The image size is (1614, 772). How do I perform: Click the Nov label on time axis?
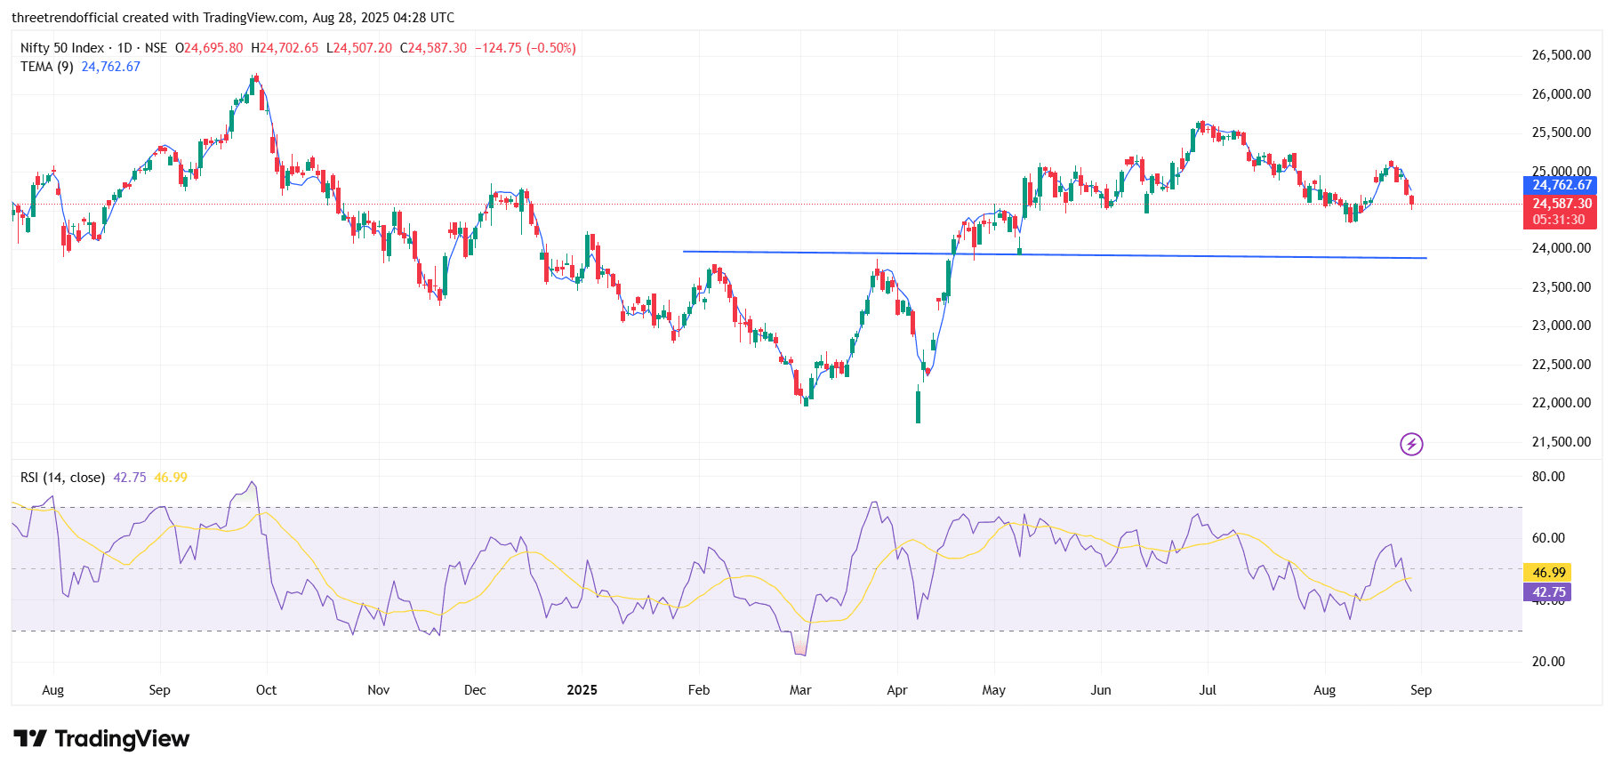pyautogui.click(x=379, y=690)
